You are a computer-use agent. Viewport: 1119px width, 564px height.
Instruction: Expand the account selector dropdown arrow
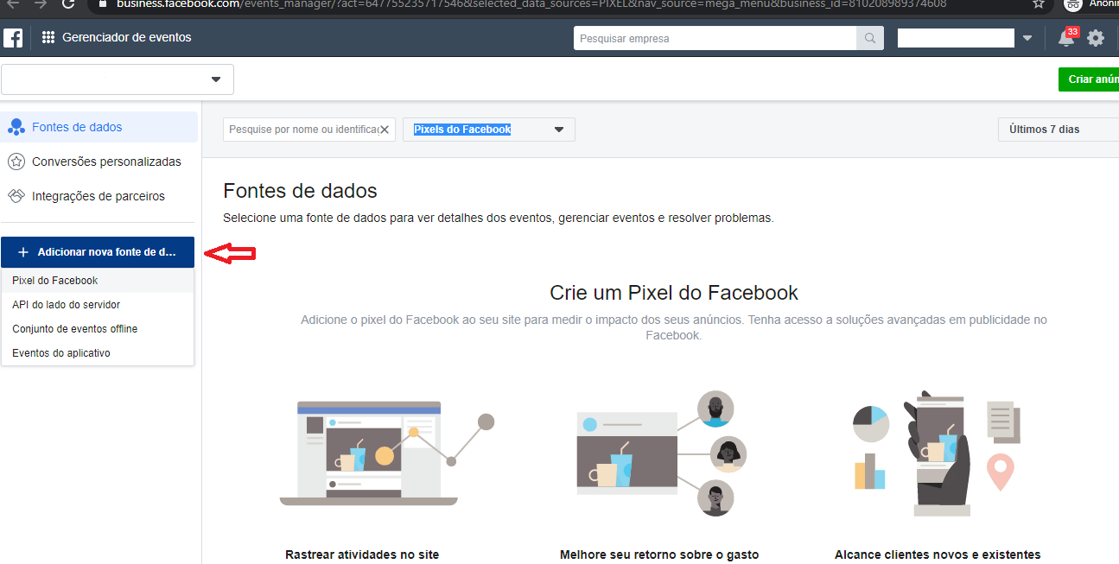coord(1027,38)
